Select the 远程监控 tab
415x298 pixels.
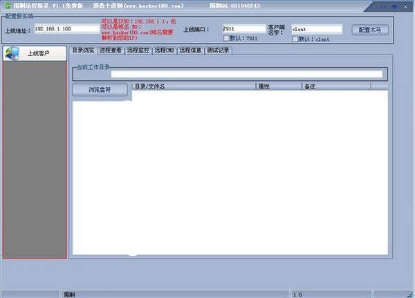[137, 50]
